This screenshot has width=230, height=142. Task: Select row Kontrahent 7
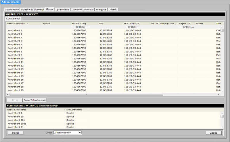[x=113, y=48]
